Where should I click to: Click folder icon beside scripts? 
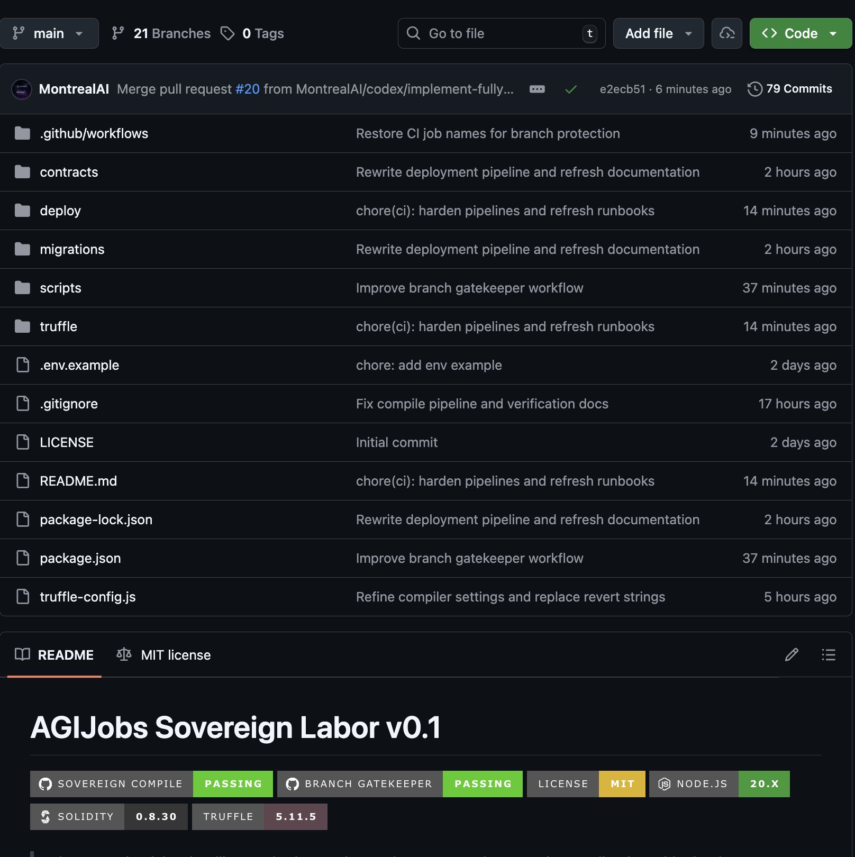[x=22, y=288]
